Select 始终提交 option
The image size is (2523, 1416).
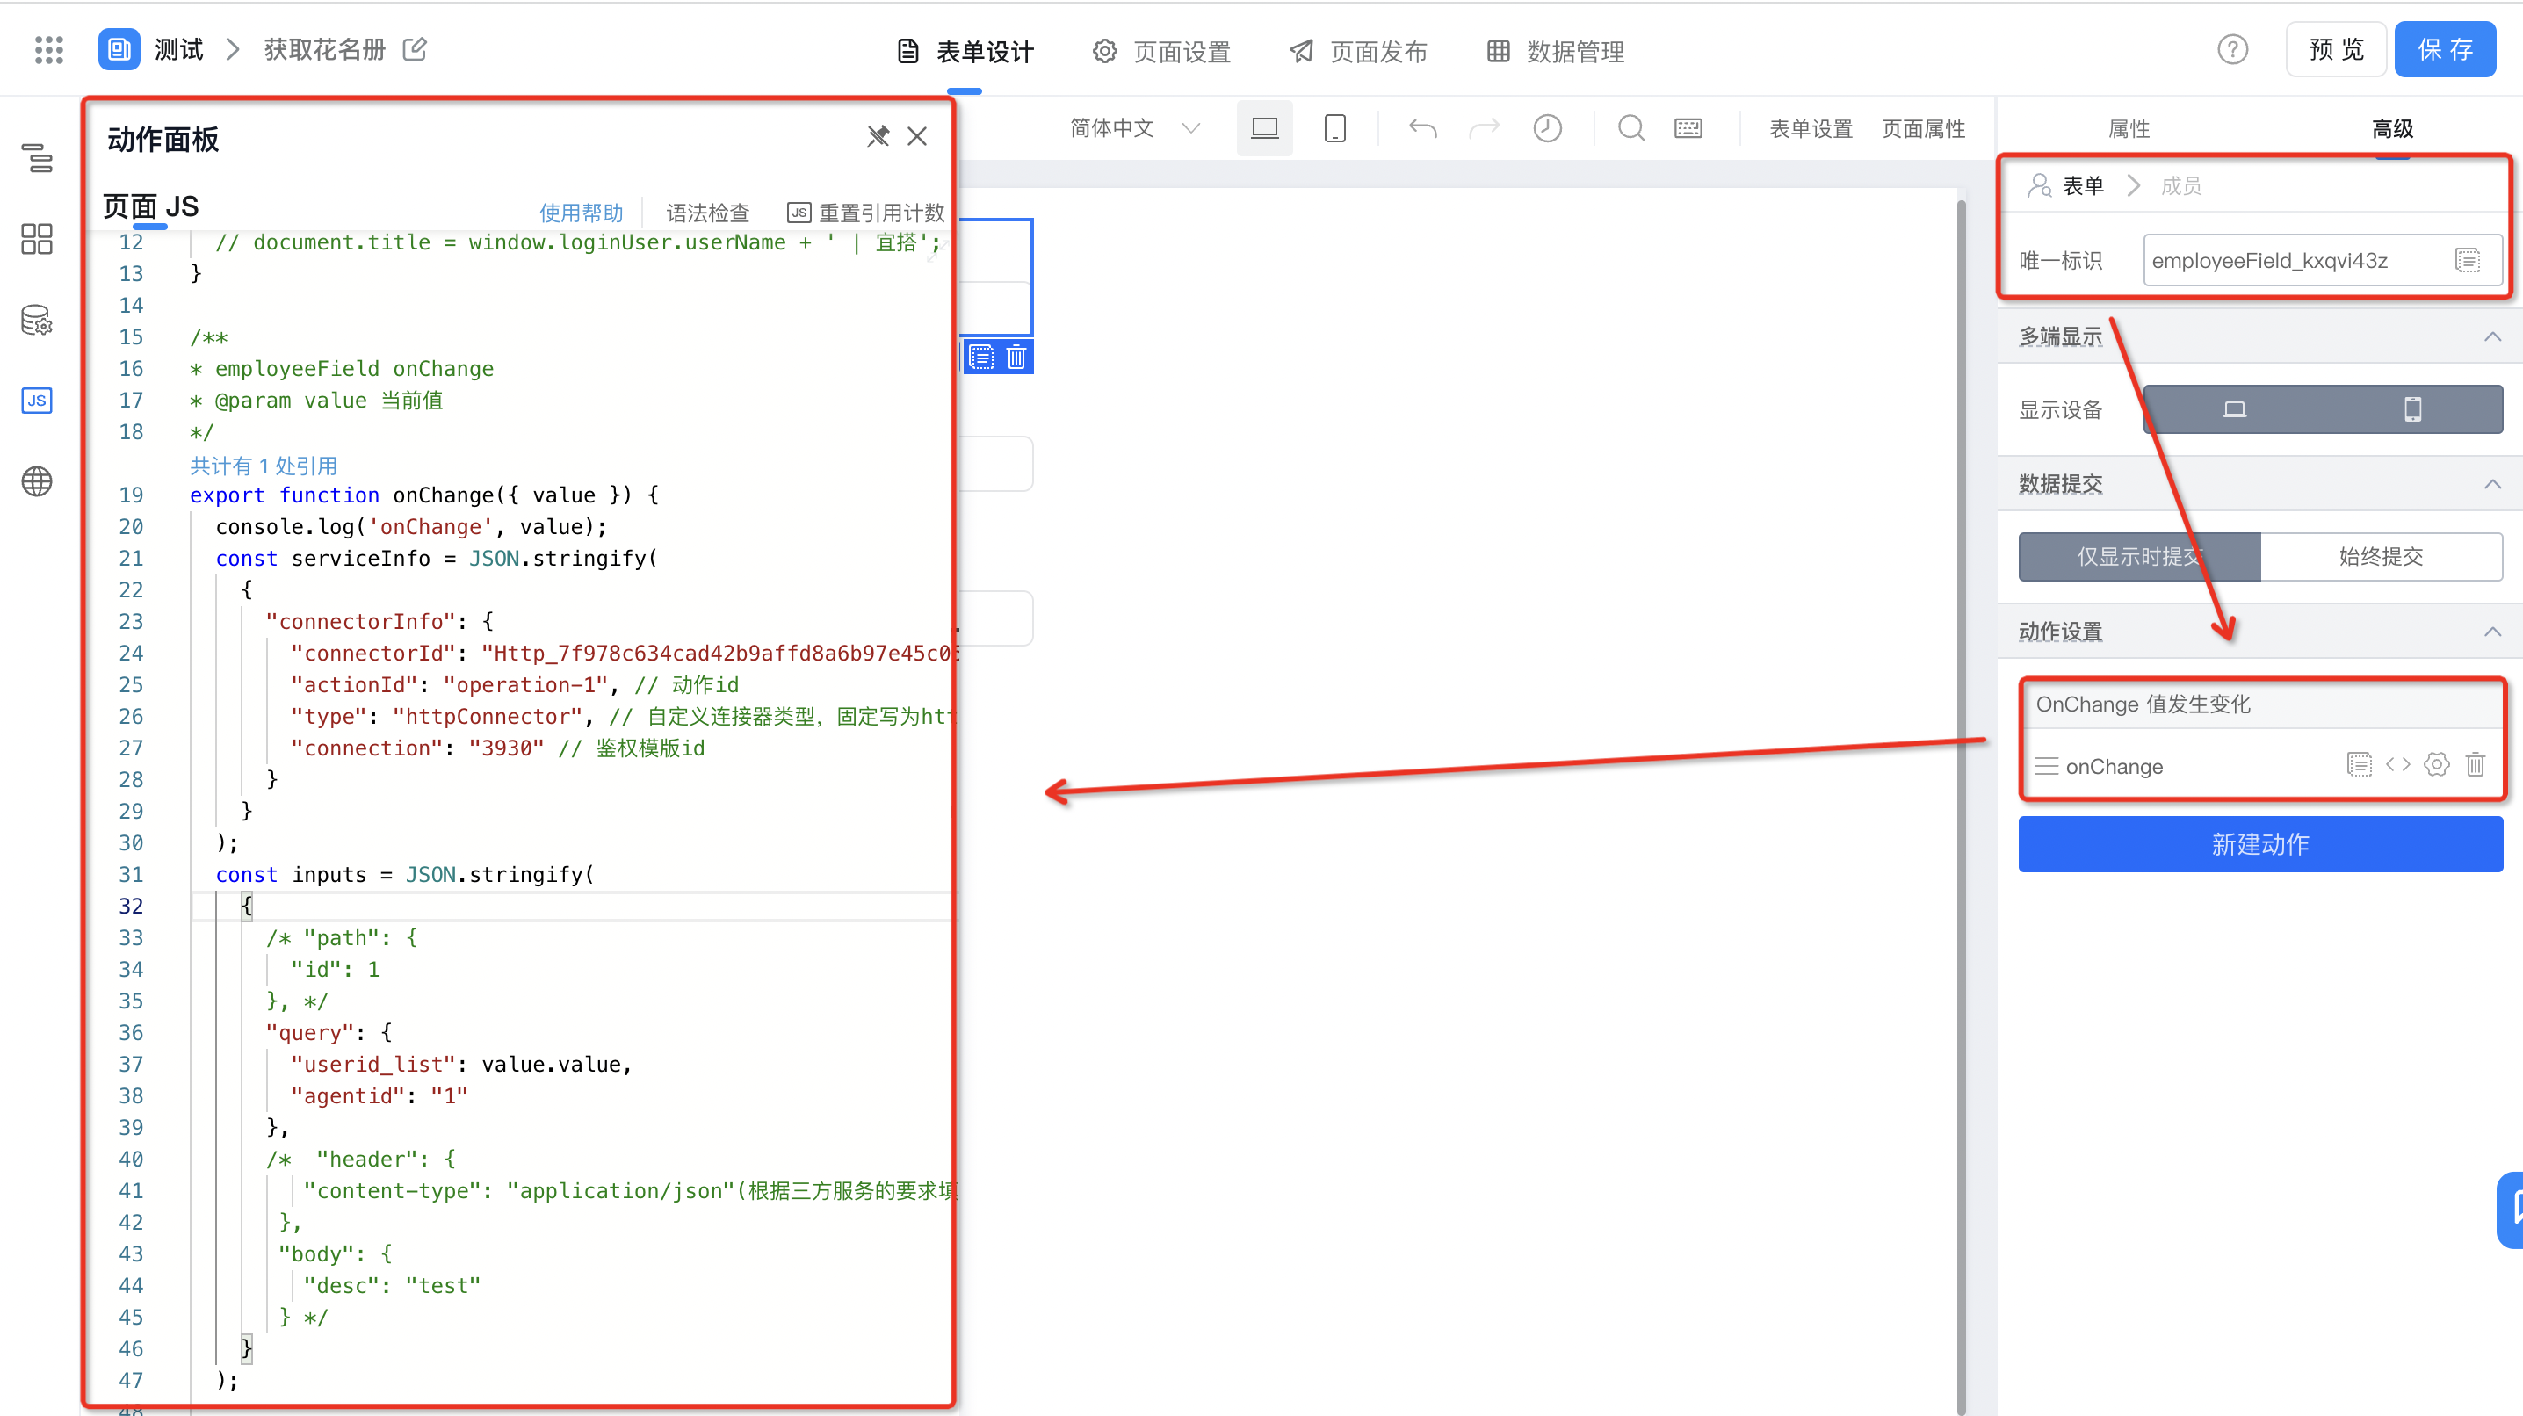point(2382,556)
